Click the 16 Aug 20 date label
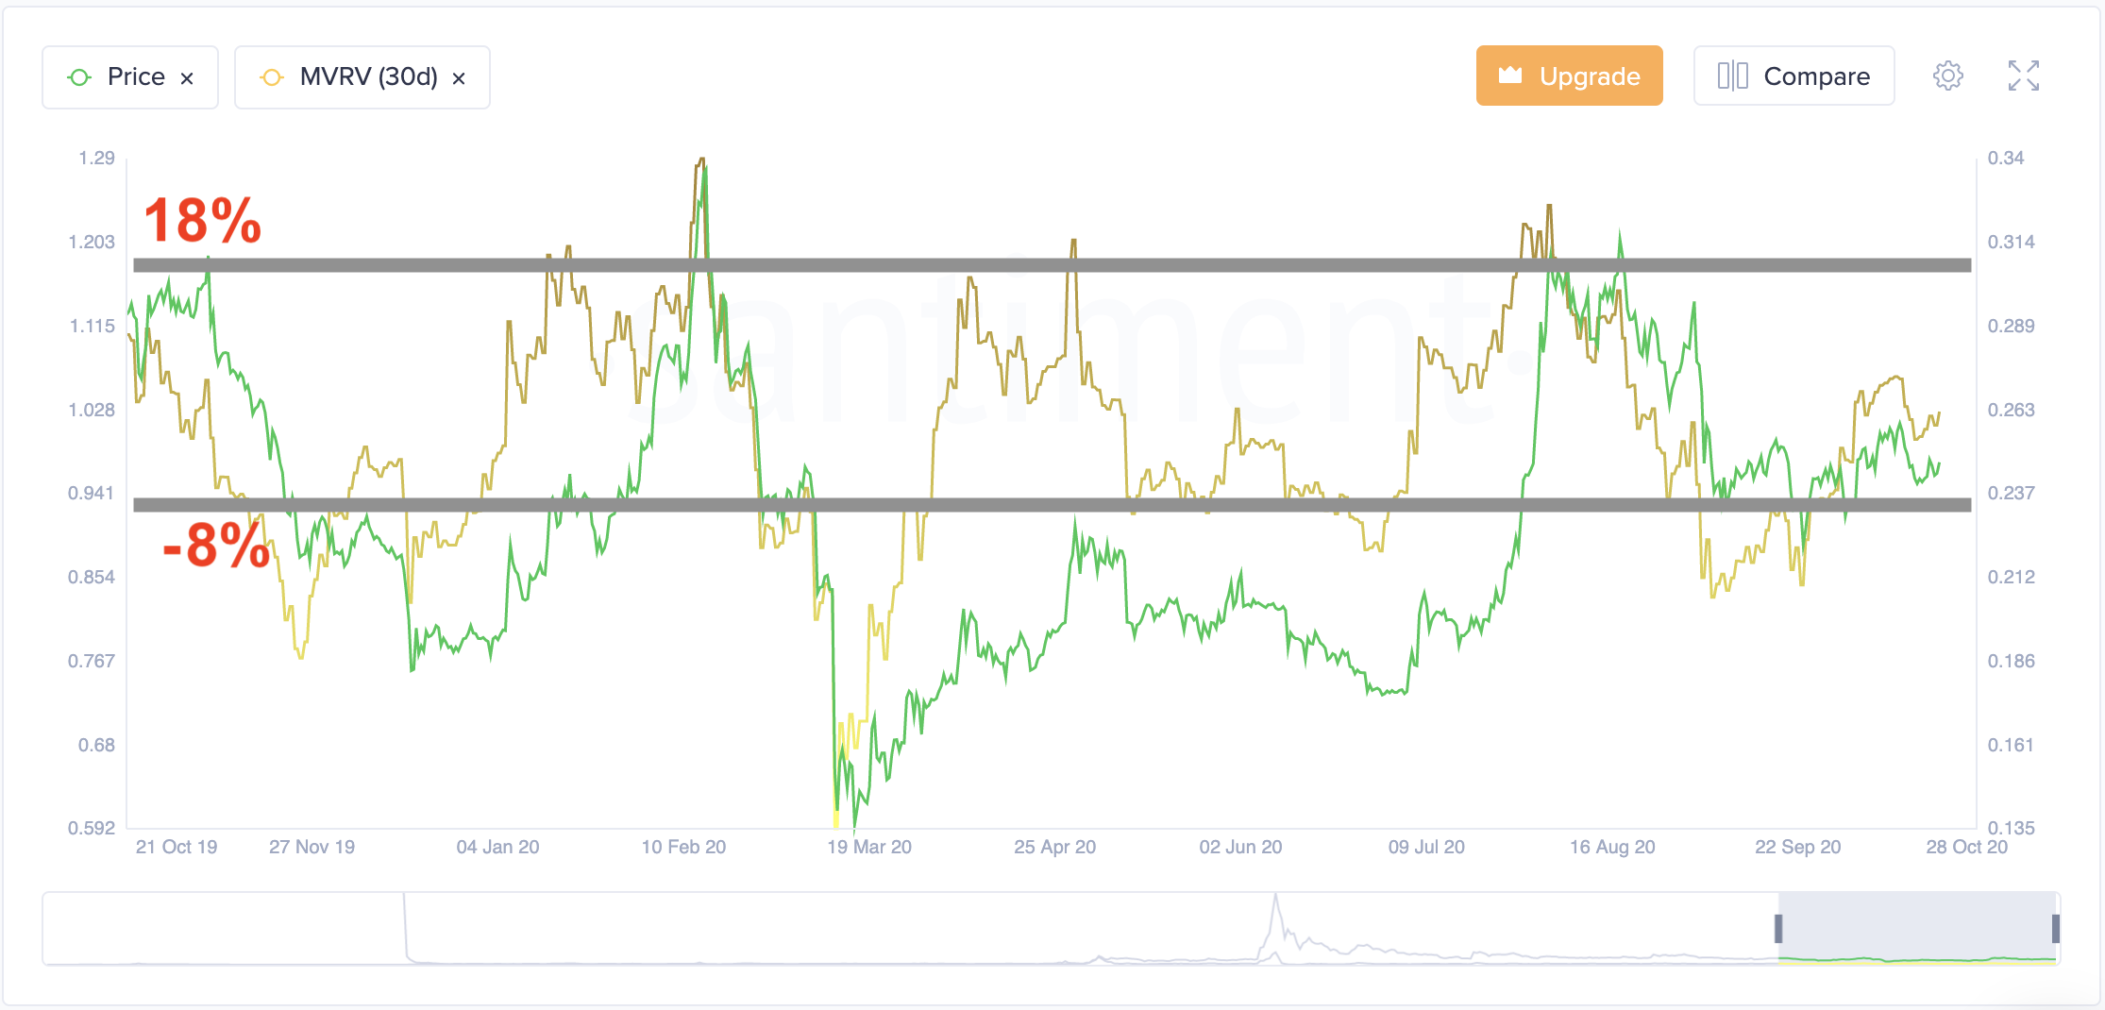The height and width of the screenshot is (1010, 2105). (x=1612, y=847)
